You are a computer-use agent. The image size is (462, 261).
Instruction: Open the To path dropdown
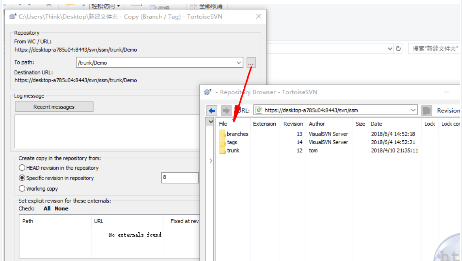coord(239,62)
